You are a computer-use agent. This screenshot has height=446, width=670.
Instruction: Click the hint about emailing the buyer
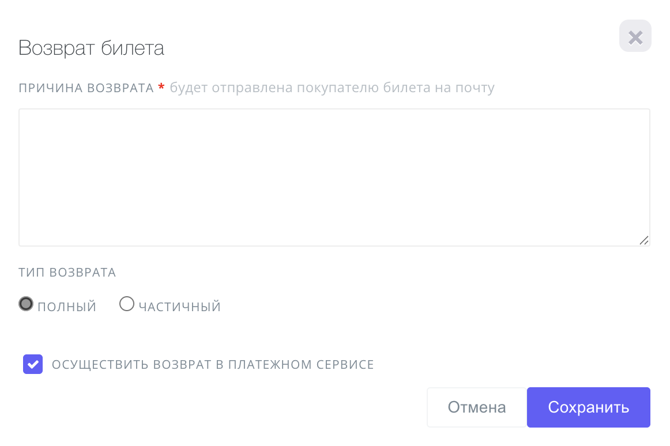(x=332, y=88)
